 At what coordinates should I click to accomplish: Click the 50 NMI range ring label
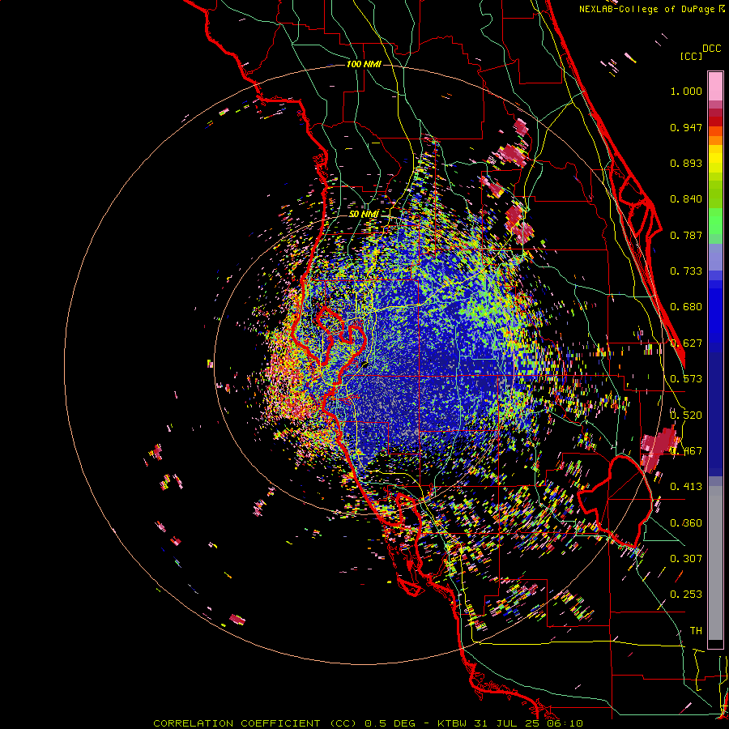(364, 214)
